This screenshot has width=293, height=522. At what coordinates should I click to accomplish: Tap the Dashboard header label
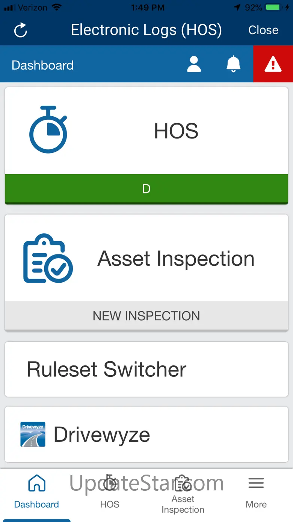pos(42,65)
